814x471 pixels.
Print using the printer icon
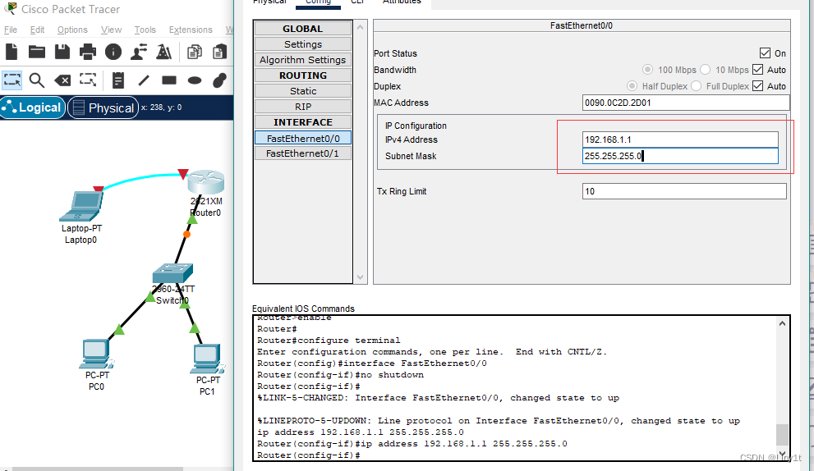(88, 52)
